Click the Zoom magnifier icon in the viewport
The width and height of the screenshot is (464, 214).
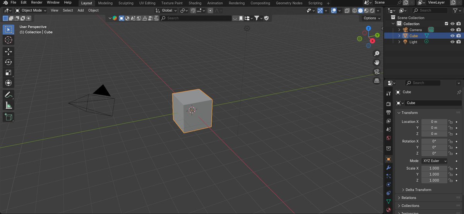[377, 53]
